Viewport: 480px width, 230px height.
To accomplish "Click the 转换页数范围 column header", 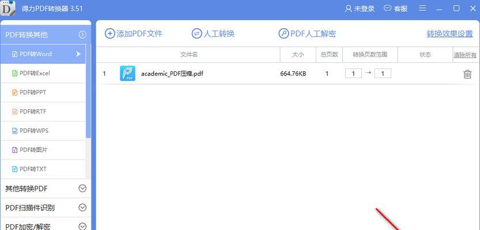I will click(x=370, y=55).
